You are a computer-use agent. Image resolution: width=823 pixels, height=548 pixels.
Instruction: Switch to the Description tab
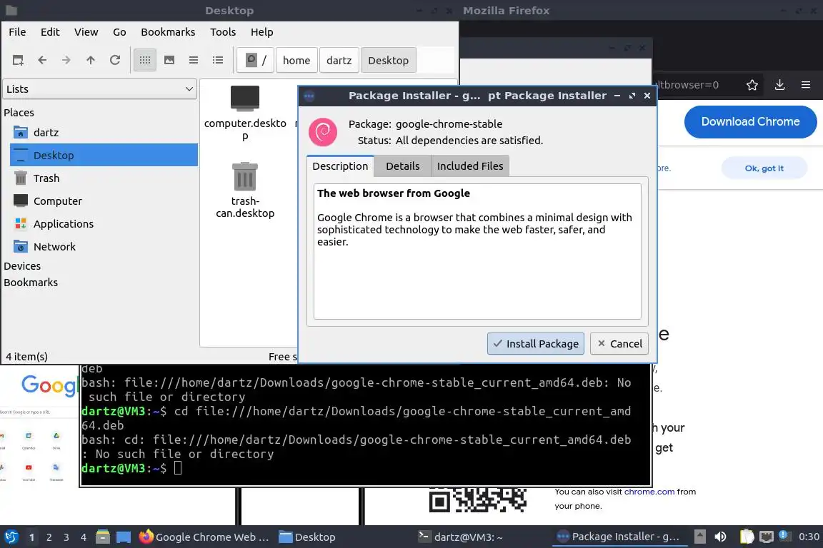point(340,166)
